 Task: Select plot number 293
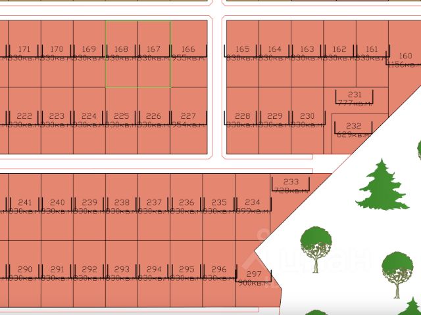[x=122, y=270]
